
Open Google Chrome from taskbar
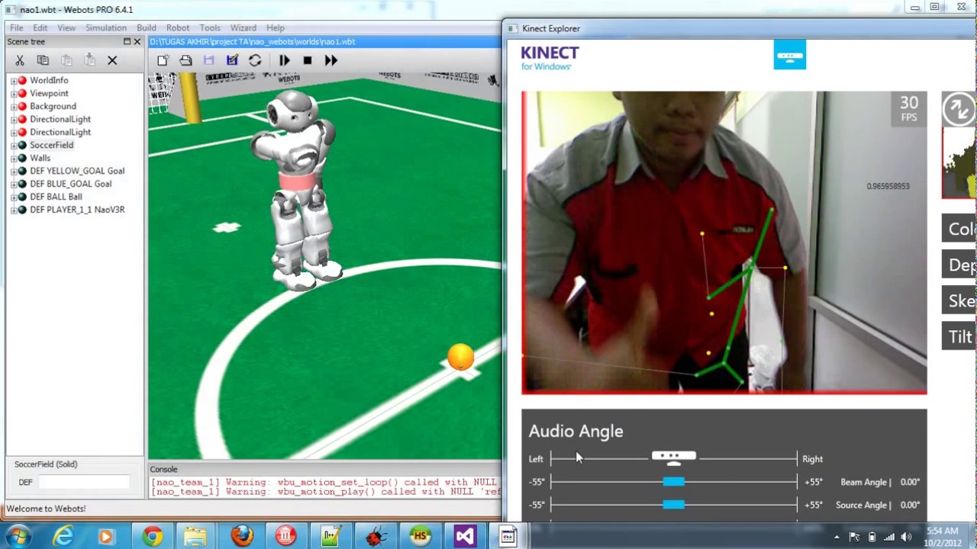point(153,537)
